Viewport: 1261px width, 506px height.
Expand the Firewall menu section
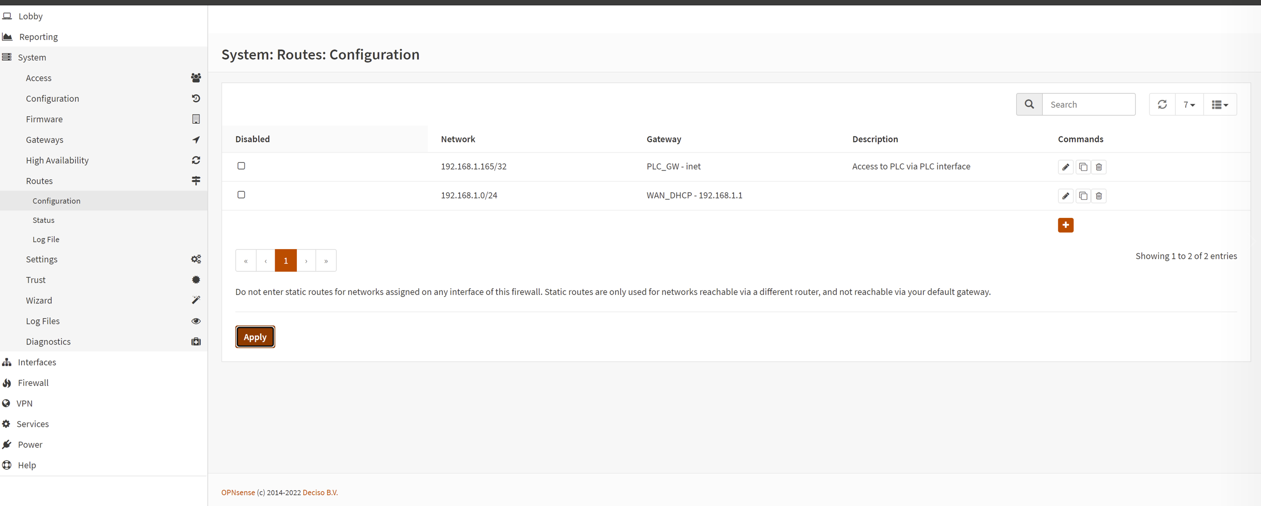[33, 382]
